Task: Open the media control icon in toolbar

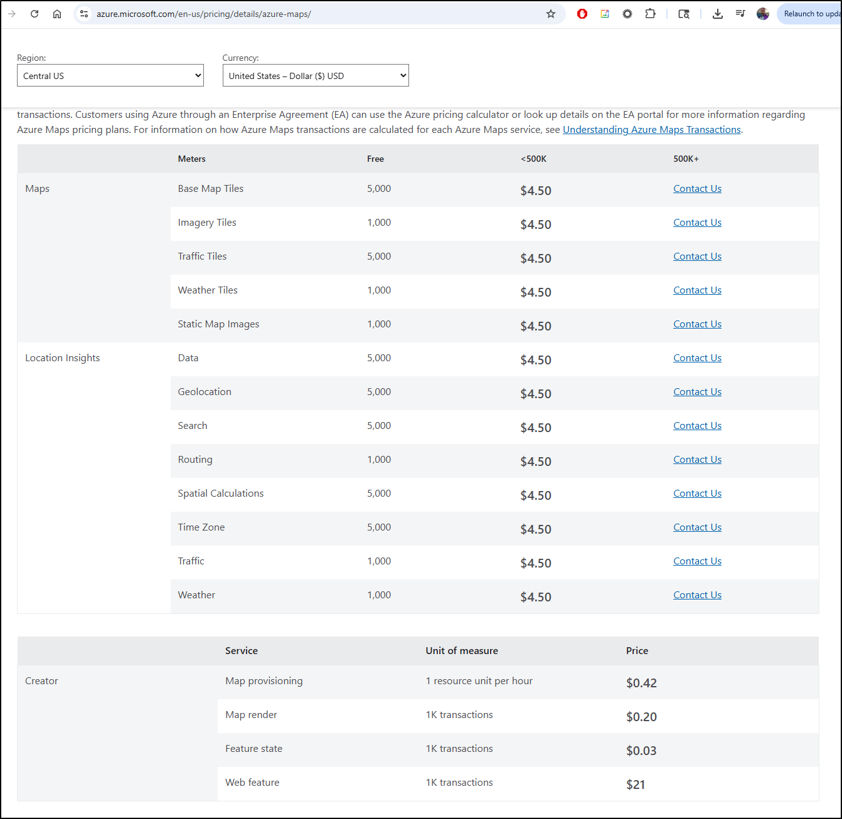Action: (740, 14)
